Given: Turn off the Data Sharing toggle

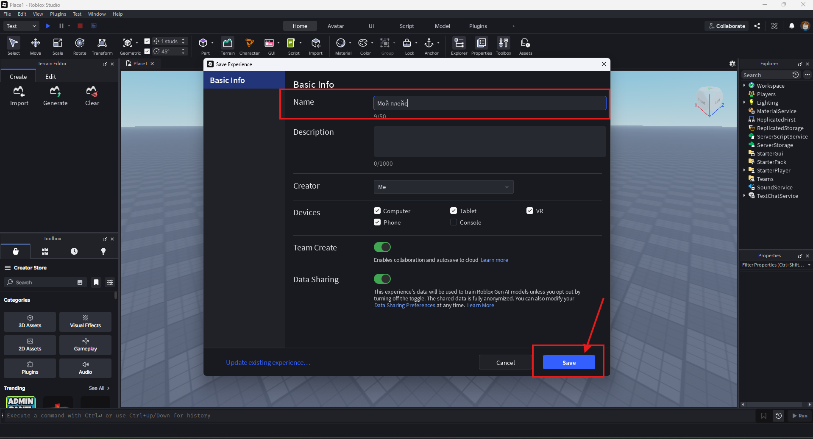Looking at the screenshot, I should [382, 279].
